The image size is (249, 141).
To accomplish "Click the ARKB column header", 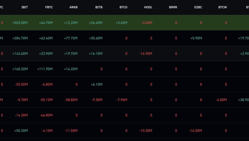I will click(74, 7).
